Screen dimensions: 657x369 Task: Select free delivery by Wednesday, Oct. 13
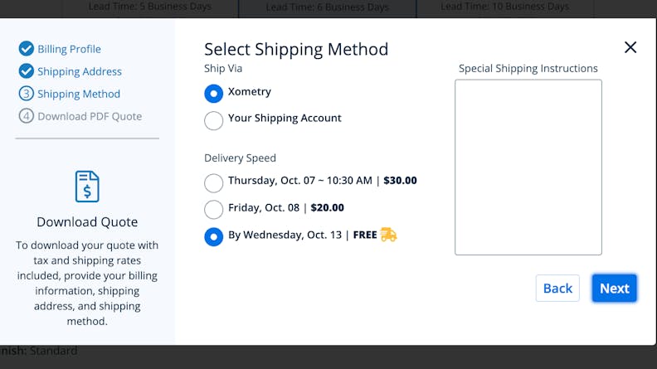pos(214,236)
